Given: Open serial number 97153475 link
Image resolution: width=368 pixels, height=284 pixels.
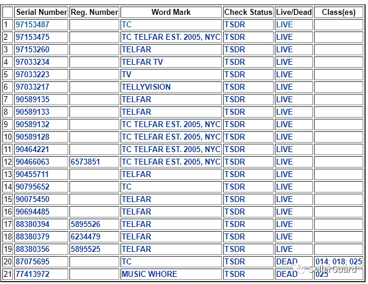Looking at the screenshot, I should [33, 37].
